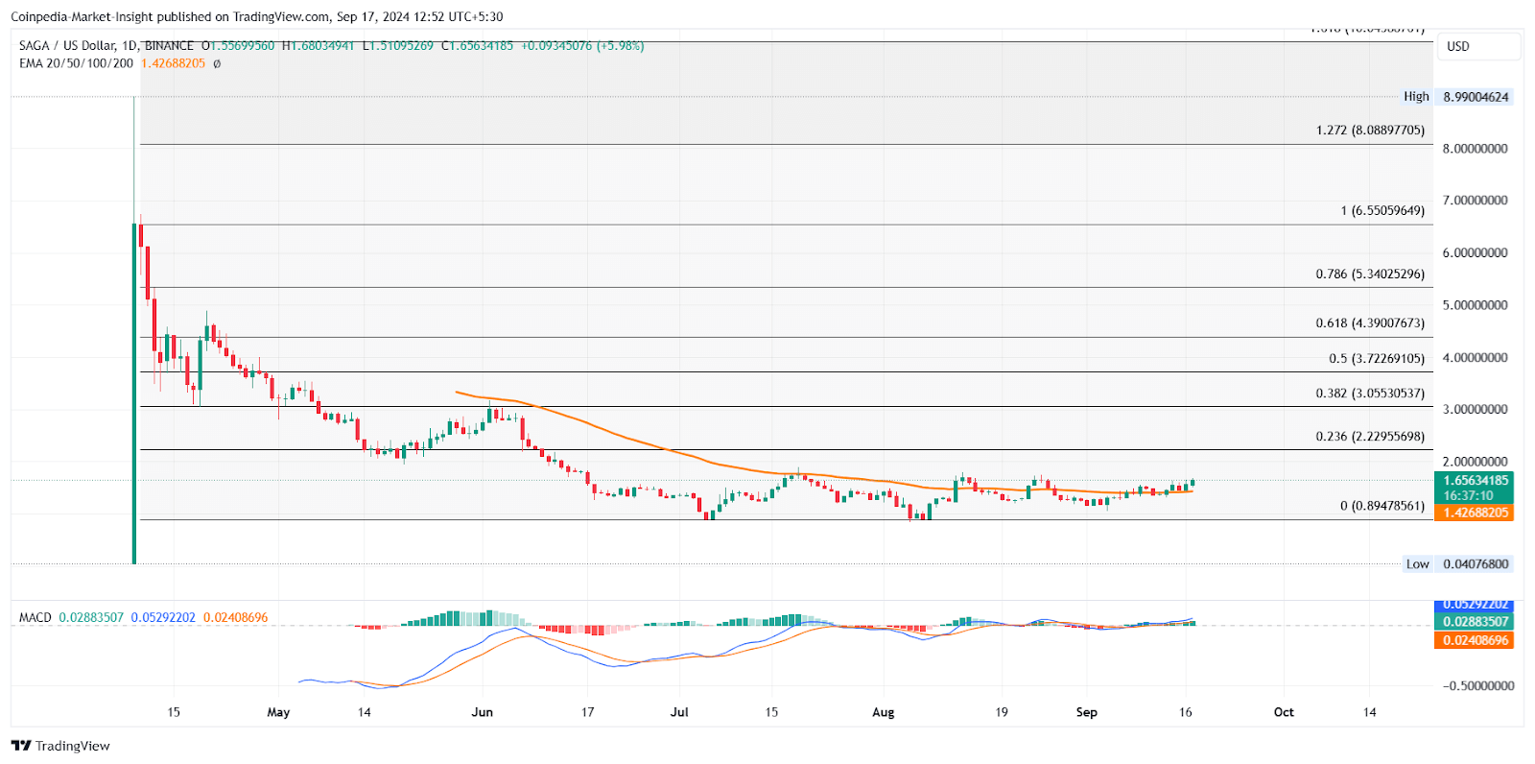Select Fib level 0.236 (2.22955698) label

pos(1370,436)
